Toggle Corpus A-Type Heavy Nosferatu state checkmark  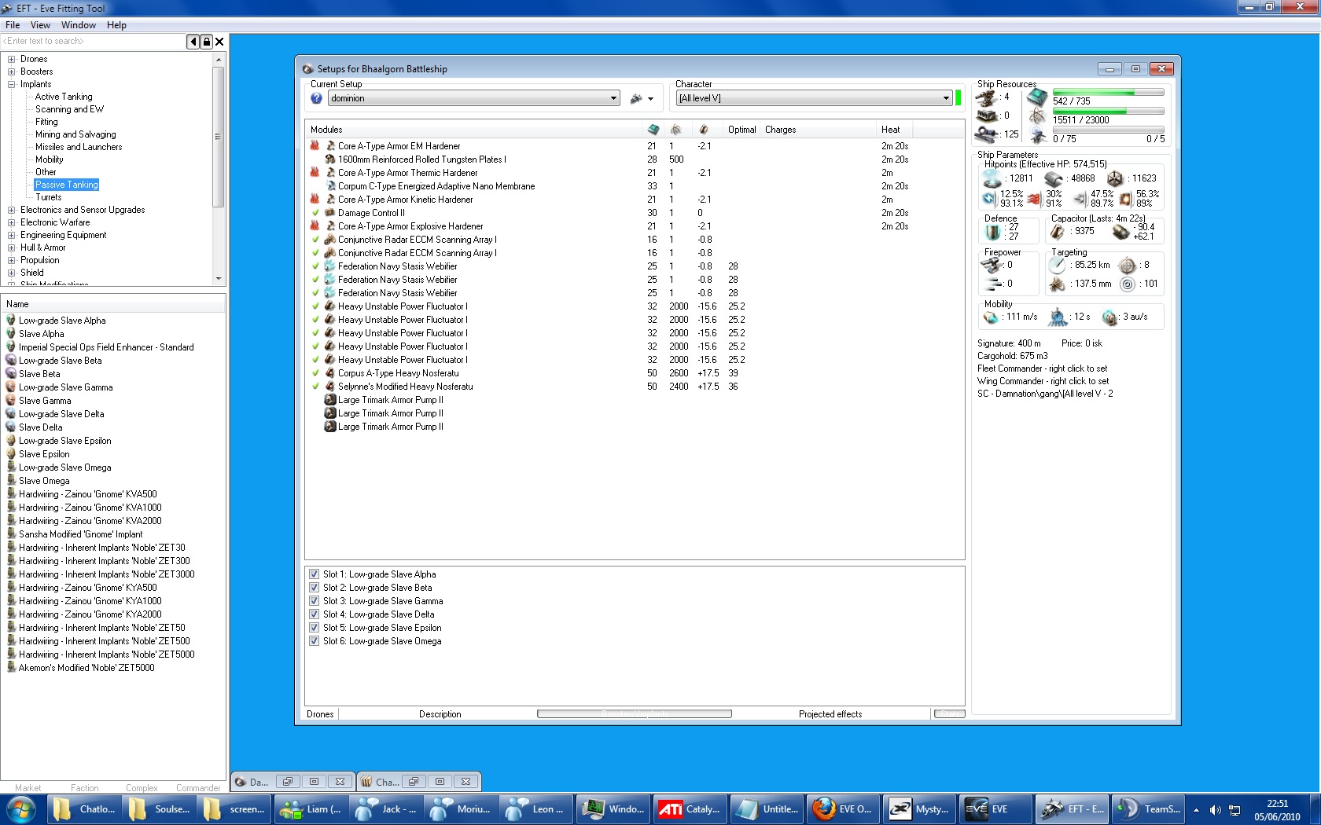point(315,373)
